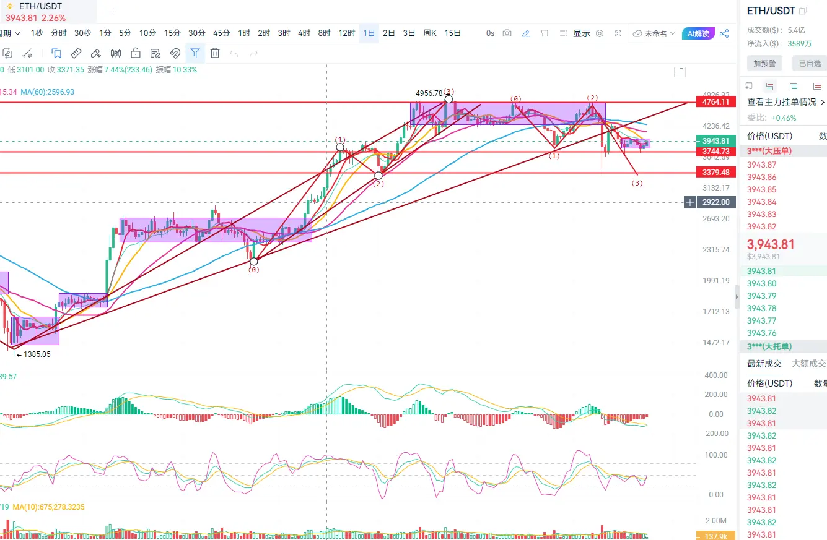The width and height of the screenshot is (827, 540).
Task: Take a chart snapshot with camera icon
Action: click(507, 33)
